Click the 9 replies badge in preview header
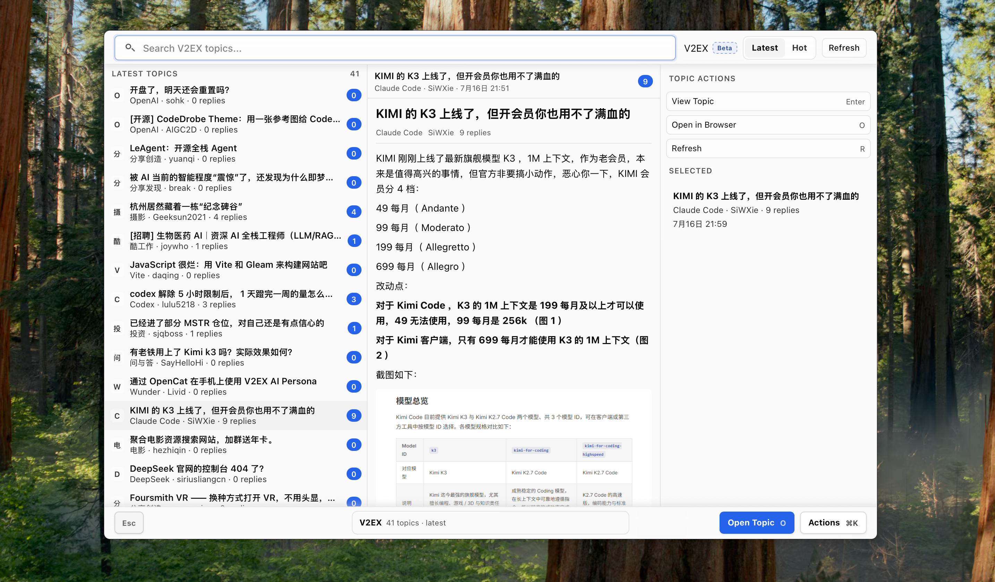The width and height of the screenshot is (995, 582). 645,82
